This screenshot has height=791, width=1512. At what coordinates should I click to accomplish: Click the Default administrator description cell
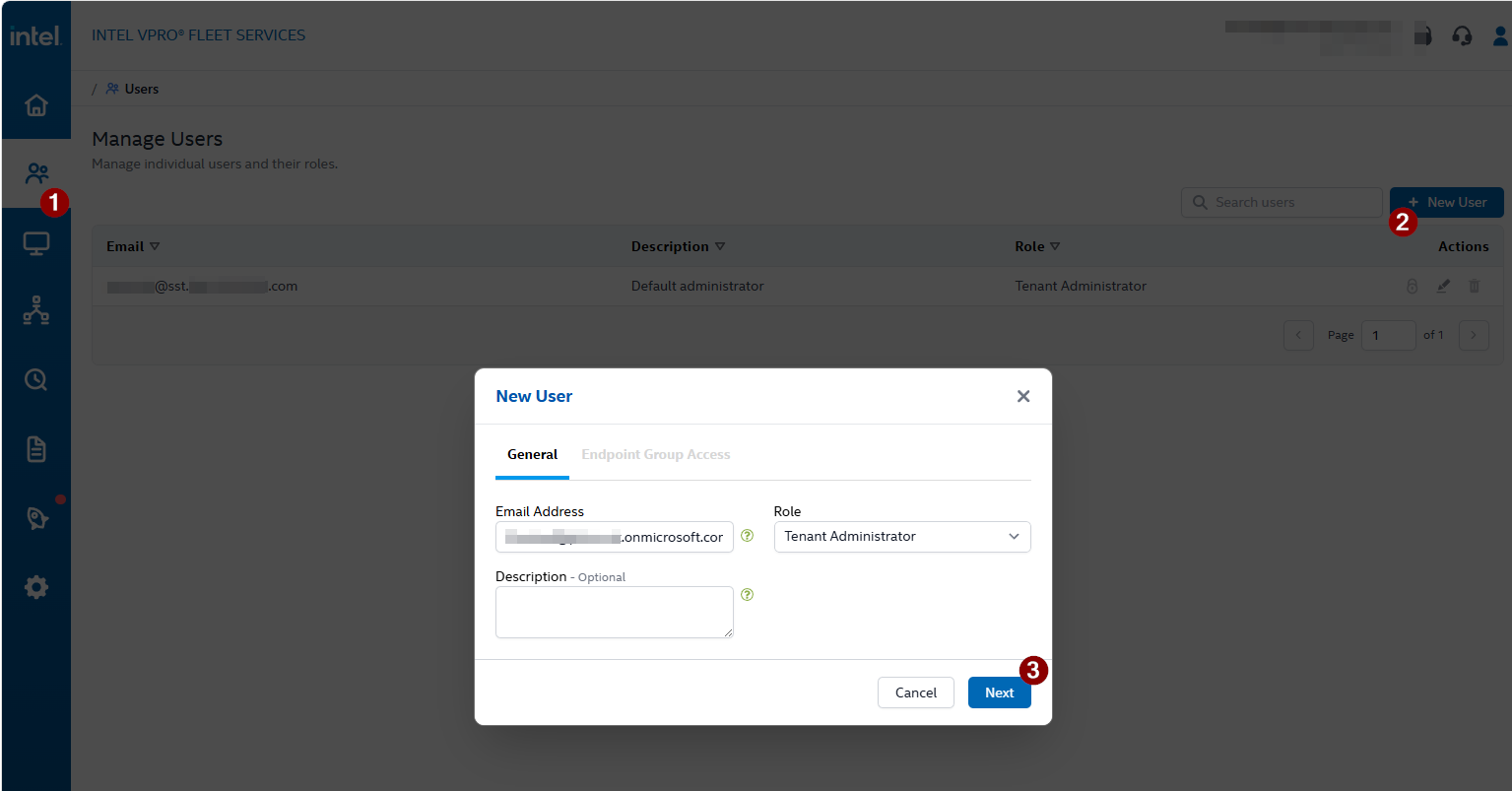click(x=697, y=286)
